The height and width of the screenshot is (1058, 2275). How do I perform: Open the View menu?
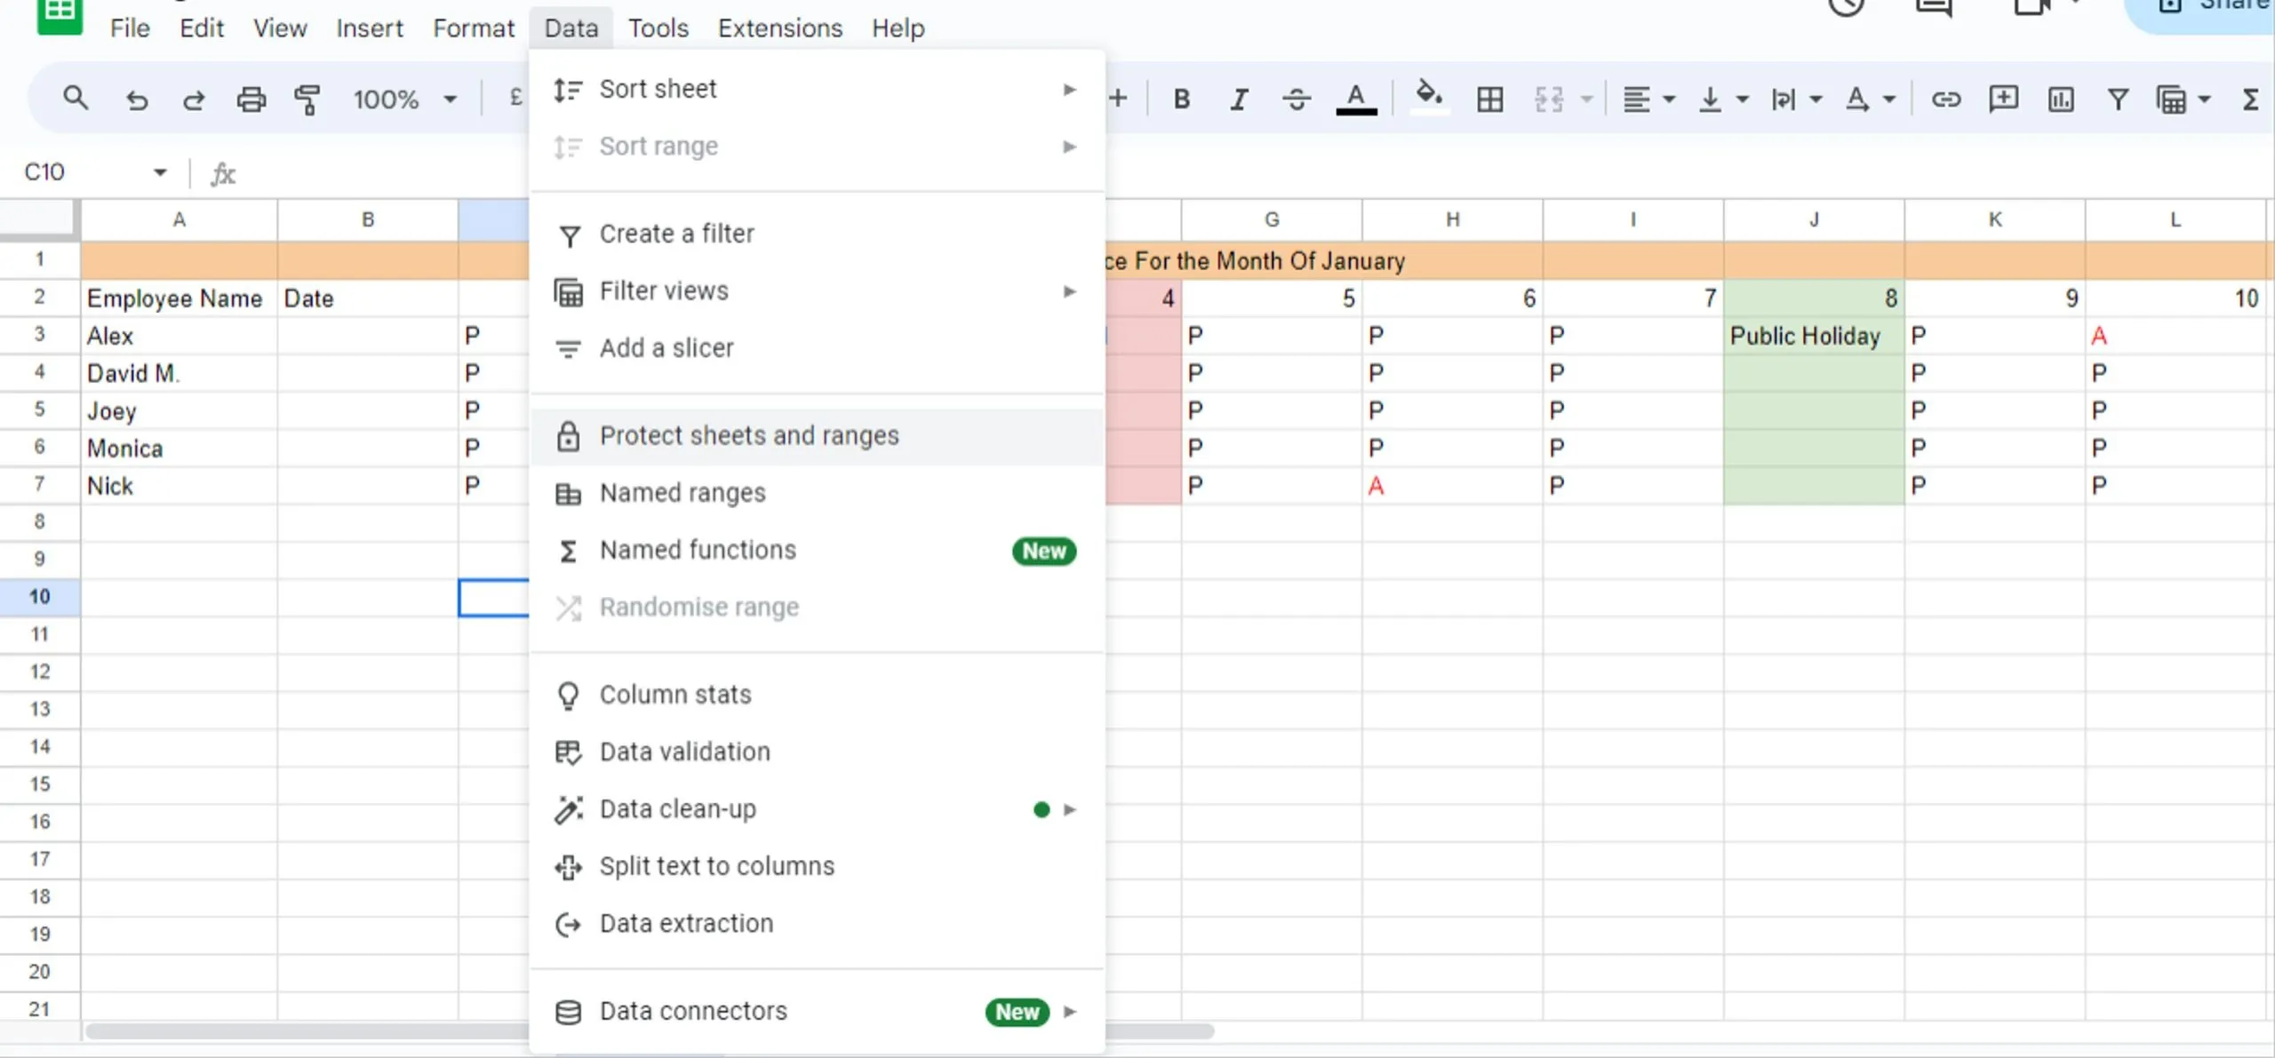pos(280,28)
